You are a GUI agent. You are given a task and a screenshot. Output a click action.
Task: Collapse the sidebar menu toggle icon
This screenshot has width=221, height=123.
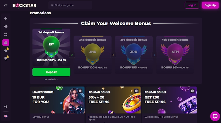click(6, 5)
